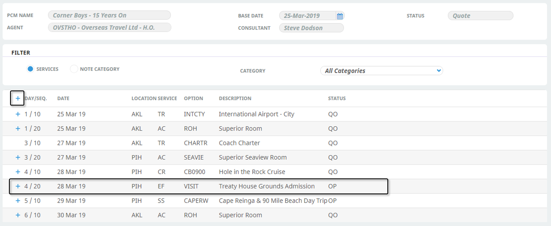Image resolution: width=551 pixels, height=226 pixels.
Task: Click the Status field showing Quote
Action: tap(481, 16)
